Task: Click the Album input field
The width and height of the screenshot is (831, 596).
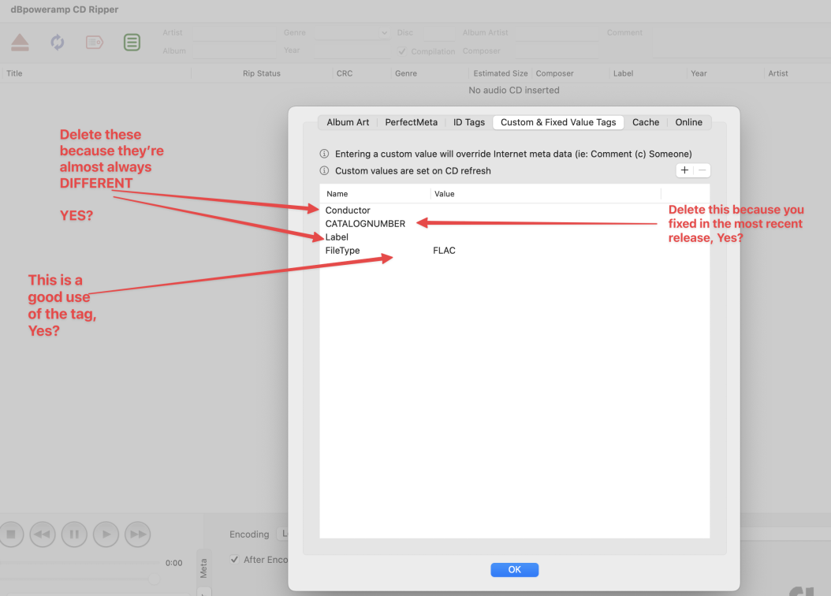Action: click(234, 51)
